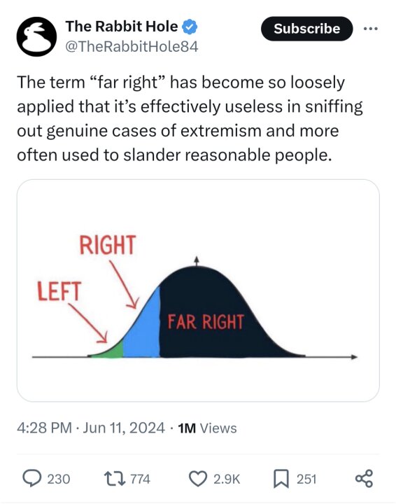Open the @TheRabbitHole84 handle link
The width and height of the screenshot is (396, 504).
click(x=132, y=47)
